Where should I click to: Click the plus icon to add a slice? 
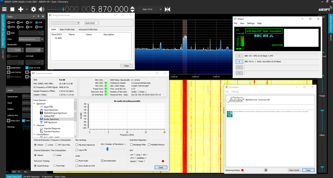click(21, 10)
